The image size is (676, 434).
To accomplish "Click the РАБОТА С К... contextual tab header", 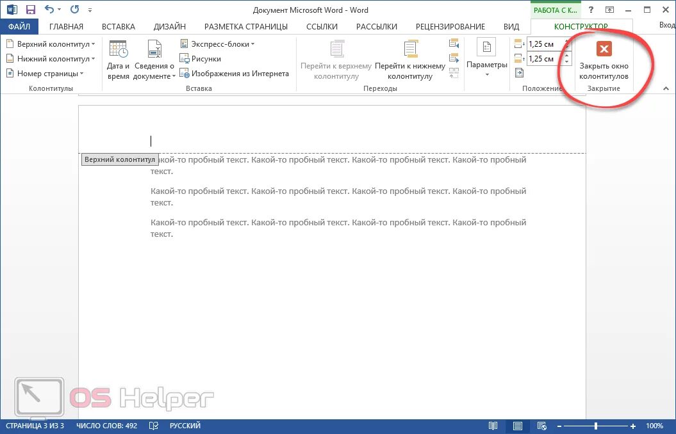I will tap(556, 10).
